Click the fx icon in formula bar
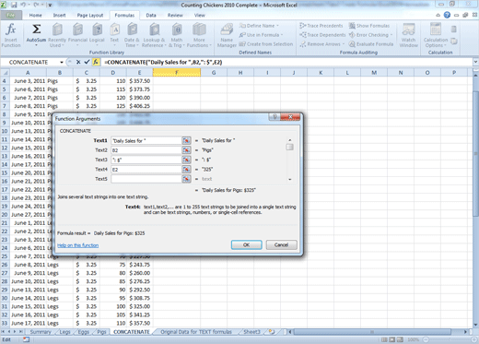Image resolution: width=479 pixels, height=344 pixels. pyautogui.click(x=96, y=62)
